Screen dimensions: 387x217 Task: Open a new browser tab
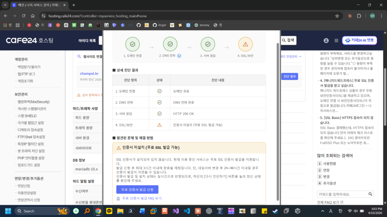[x=74, y=5]
